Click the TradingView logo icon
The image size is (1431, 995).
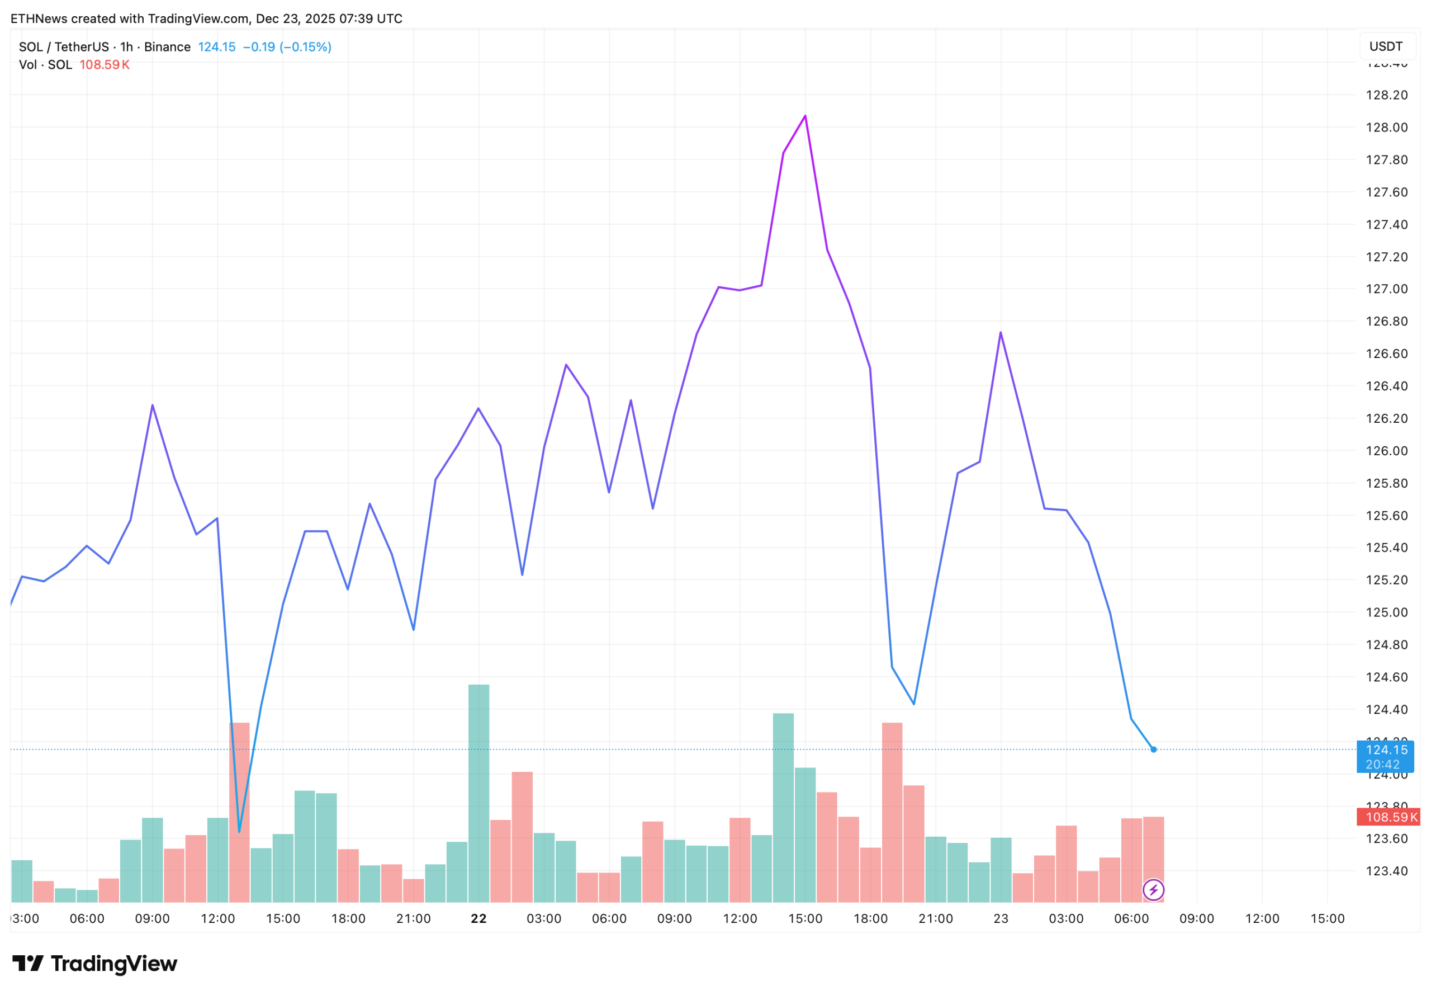(x=28, y=964)
